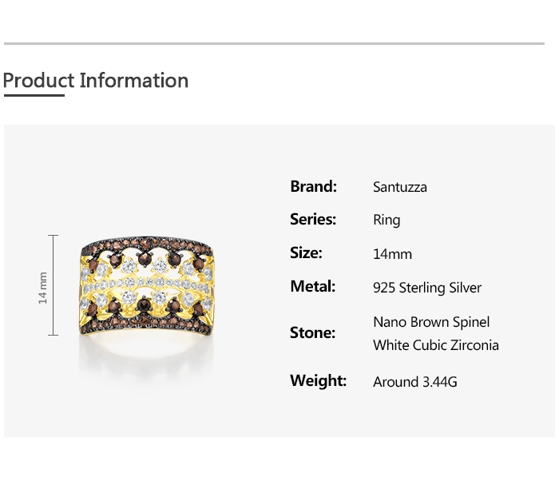Select the Stone: field label
This screenshot has width=559, height=485.
point(312,333)
